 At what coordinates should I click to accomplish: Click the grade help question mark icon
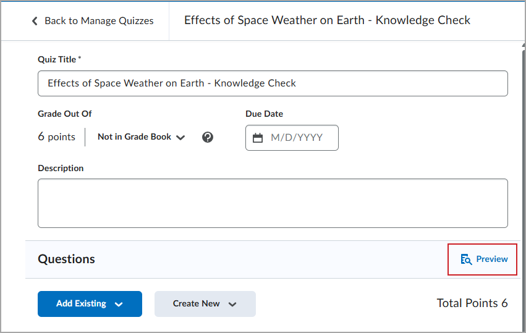(208, 137)
